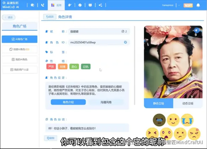Open the paint palette icon in the top bar
This screenshot has height=149, width=207.
pyautogui.click(x=70, y=5)
